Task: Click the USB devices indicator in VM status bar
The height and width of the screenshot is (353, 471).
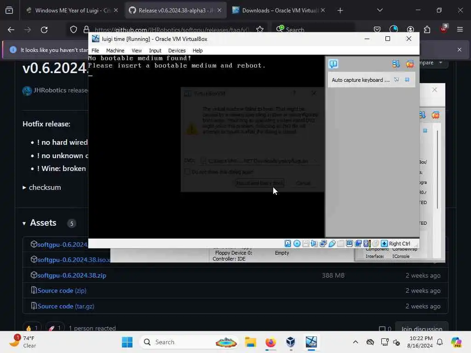Action: pyautogui.click(x=332, y=244)
